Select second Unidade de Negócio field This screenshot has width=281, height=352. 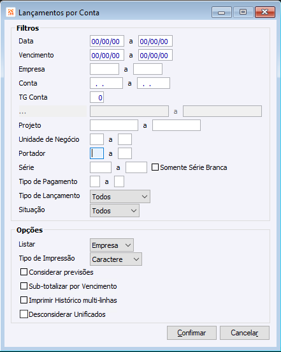click(x=125, y=139)
